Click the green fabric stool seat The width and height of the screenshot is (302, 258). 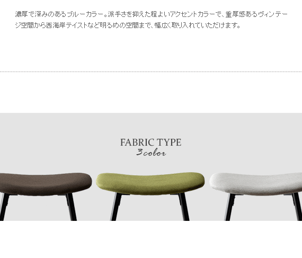pyautogui.click(x=150, y=183)
